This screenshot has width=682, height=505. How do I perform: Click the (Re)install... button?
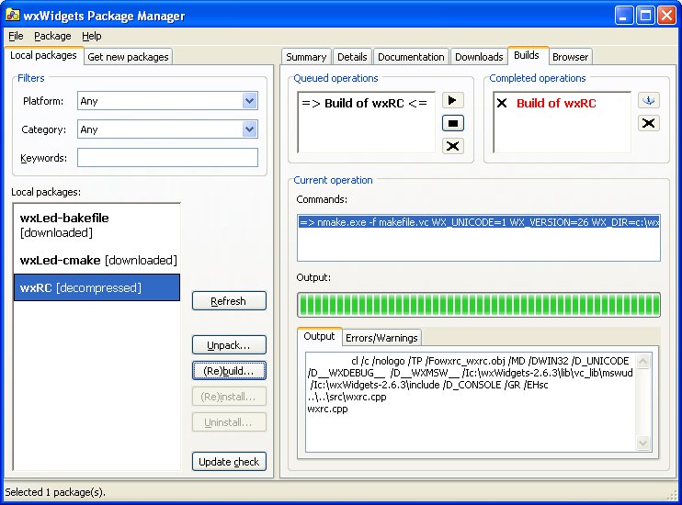229,397
